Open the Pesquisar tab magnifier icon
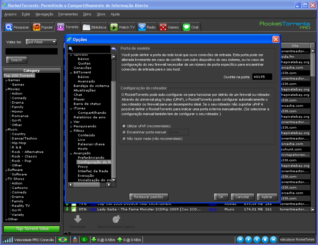Viewport: 318px width, 245px height. [x=9, y=27]
